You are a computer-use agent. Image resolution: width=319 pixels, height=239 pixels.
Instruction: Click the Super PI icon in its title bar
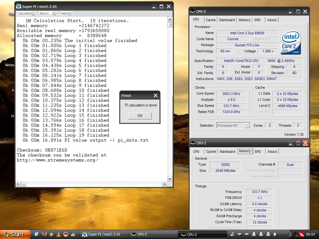[18, 7]
